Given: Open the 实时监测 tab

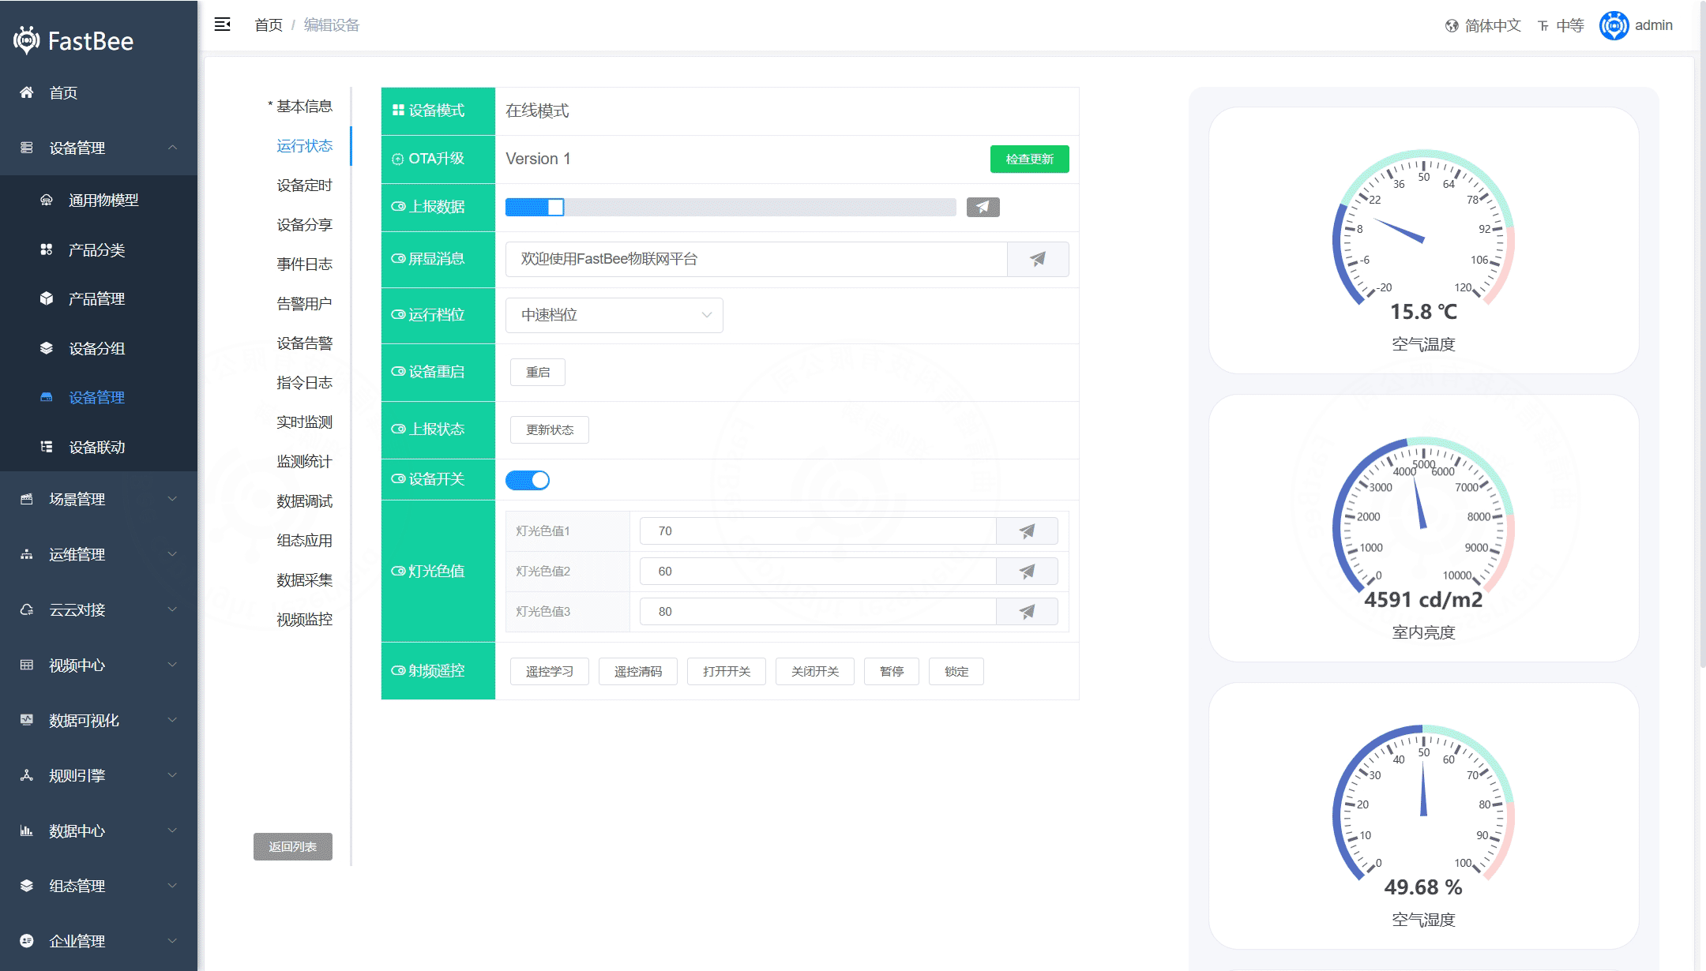Looking at the screenshot, I should pos(304,422).
